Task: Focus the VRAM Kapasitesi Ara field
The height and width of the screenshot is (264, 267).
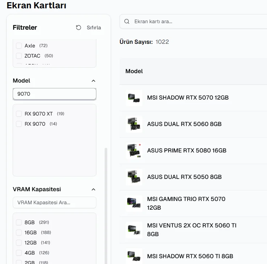Action: pyautogui.click(x=54, y=202)
